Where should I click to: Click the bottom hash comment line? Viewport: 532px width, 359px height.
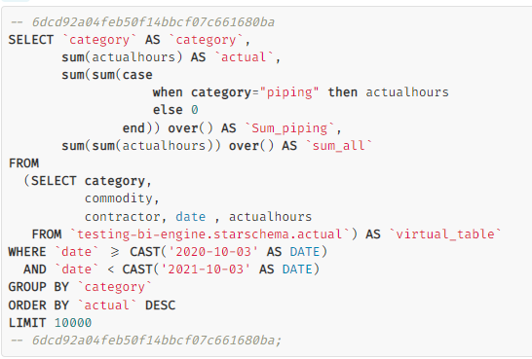(146, 341)
